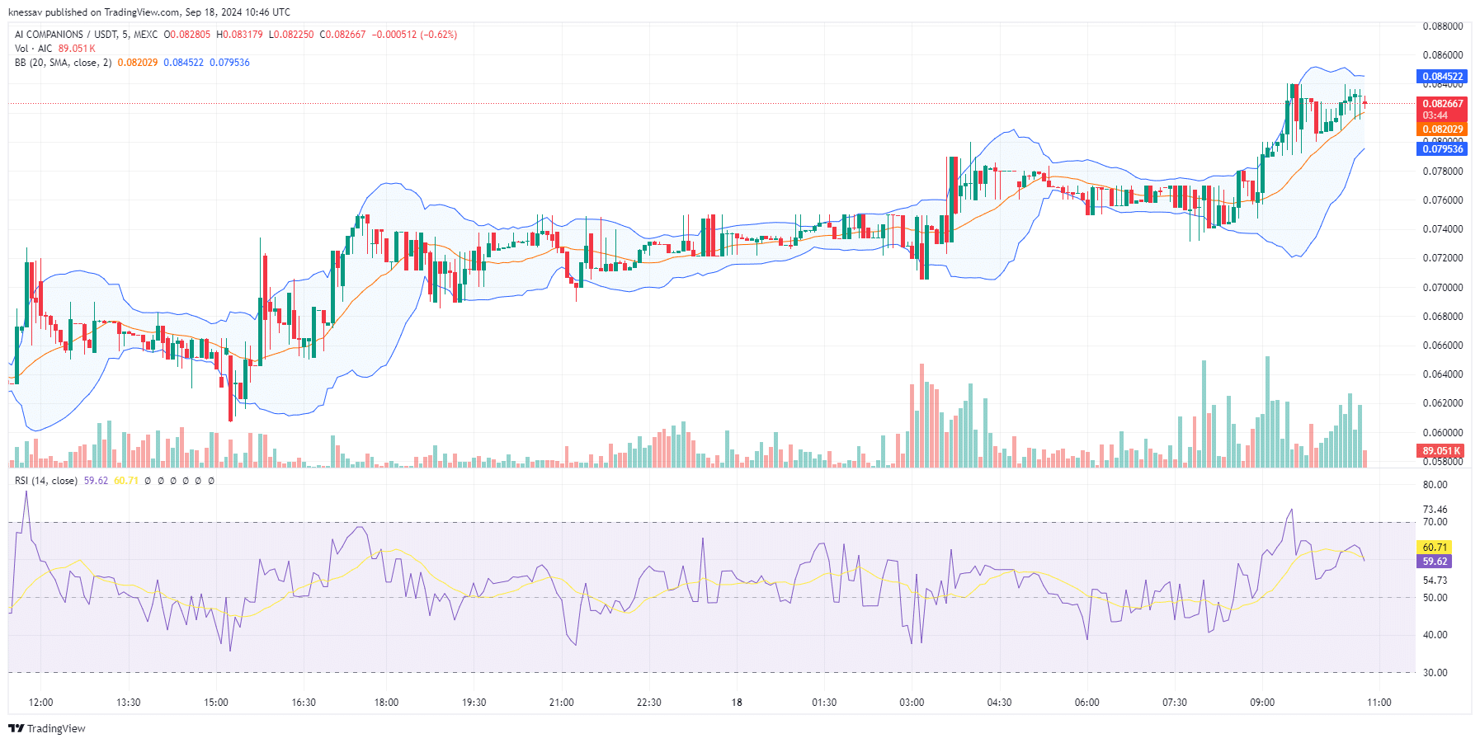This screenshot has height=743, width=1480.
Task: Click the 01:30 time axis label
Action: click(x=824, y=703)
